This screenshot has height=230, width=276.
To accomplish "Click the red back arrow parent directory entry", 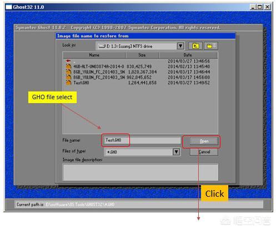I will (x=68, y=61).
